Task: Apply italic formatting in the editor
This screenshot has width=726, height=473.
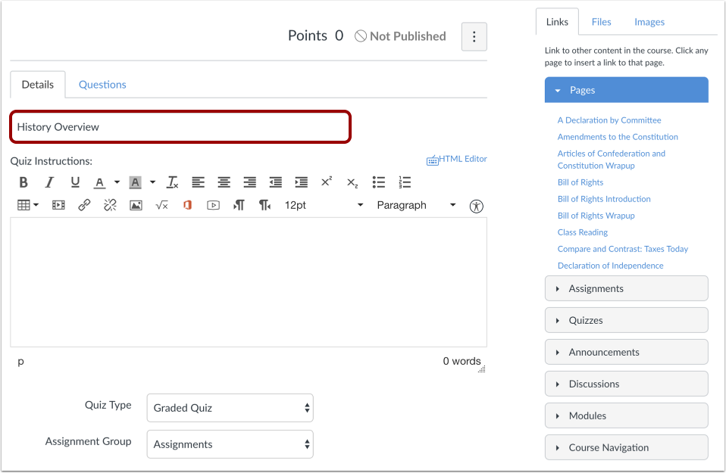Action: [x=49, y=182]
